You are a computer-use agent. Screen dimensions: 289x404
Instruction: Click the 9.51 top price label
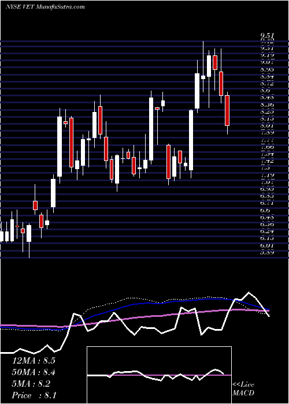click(267, 36)
